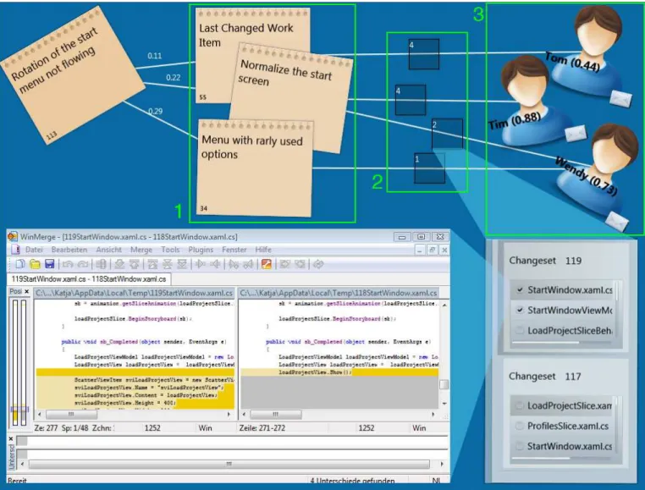Select the Menu with rarly used options note

pos(255,168)
